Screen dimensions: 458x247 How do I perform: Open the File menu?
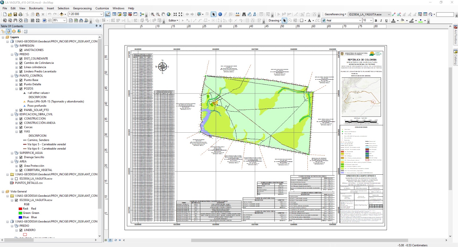5,8
